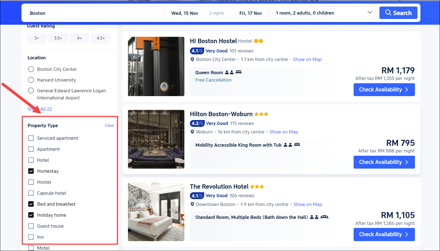Click the three stars of The Revolution Hotel
Image resolution: width=440 pixels, height=251 pixels.
coord(257,186)
